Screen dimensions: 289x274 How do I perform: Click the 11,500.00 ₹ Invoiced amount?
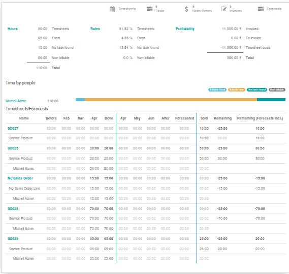click(232, 29)
